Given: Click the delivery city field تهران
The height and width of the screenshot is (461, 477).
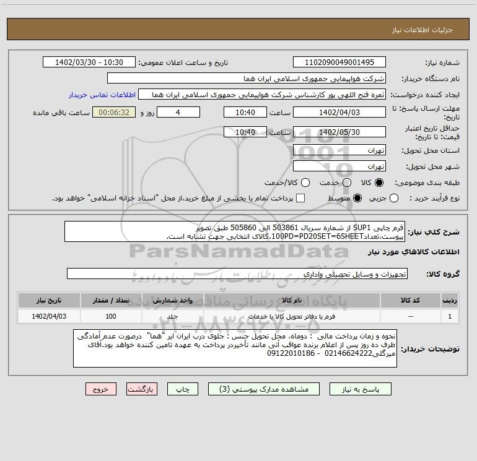Looking at the screenshot, I should click(339, 166).
